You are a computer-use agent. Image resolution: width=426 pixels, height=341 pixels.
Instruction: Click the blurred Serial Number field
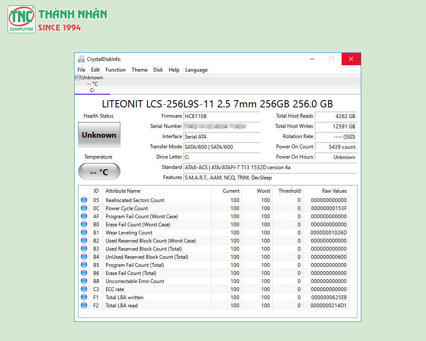(222, 127)
